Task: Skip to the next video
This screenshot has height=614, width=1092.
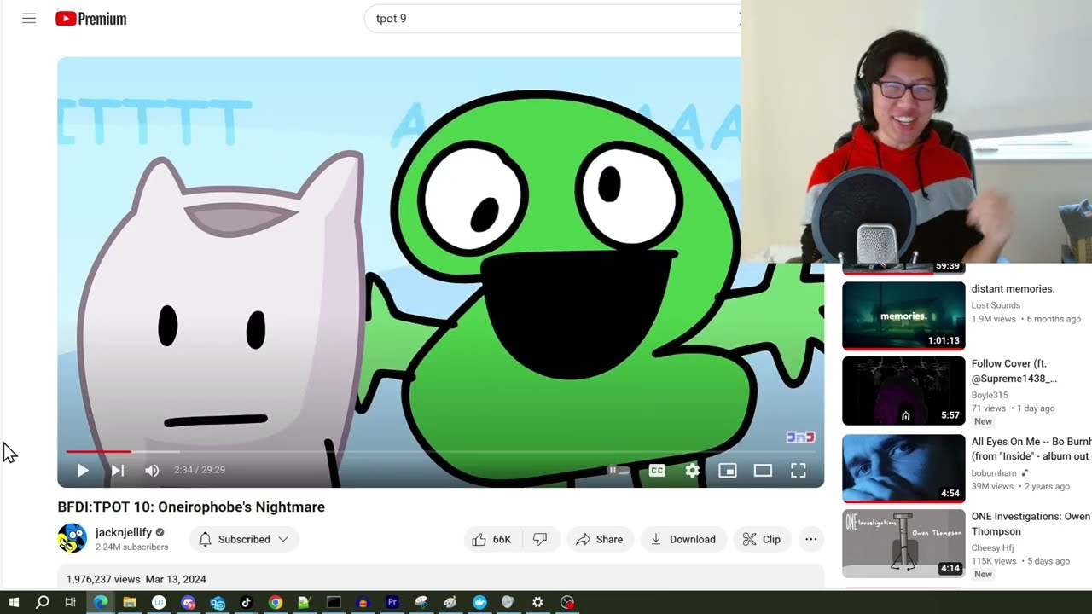Action: point(118,470)
